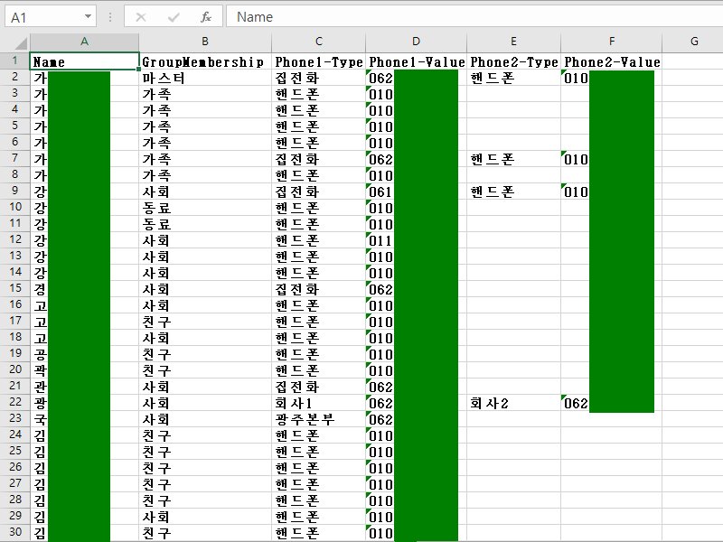The image size is (723, 542).
Task: Select the 062 phone value in row 7
Action: tap(416, 159)
